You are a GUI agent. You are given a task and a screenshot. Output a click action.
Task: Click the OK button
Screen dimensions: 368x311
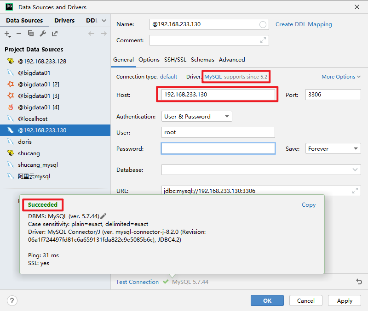pos(267,300)
